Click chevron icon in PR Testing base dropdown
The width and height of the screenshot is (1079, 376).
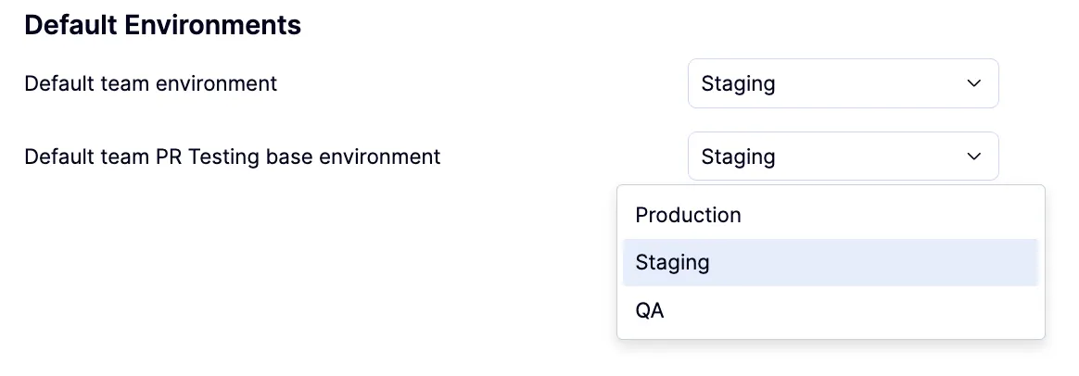click(973, 157)
